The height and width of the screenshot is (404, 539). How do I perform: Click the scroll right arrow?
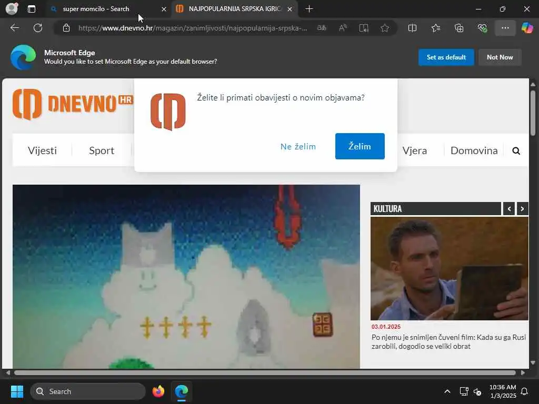tap(523, 373)
